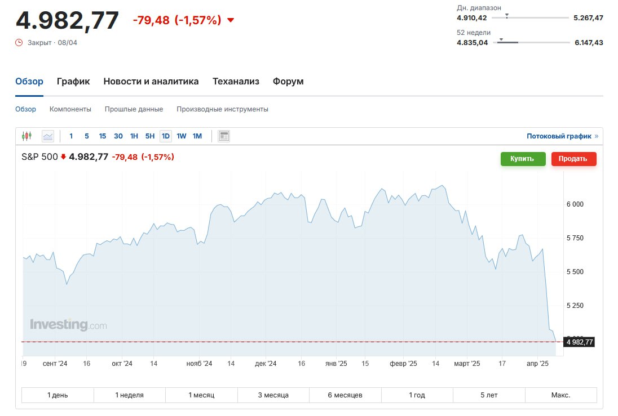
Task: Click the 52 недели range slider bar
Action: (531, 42)
